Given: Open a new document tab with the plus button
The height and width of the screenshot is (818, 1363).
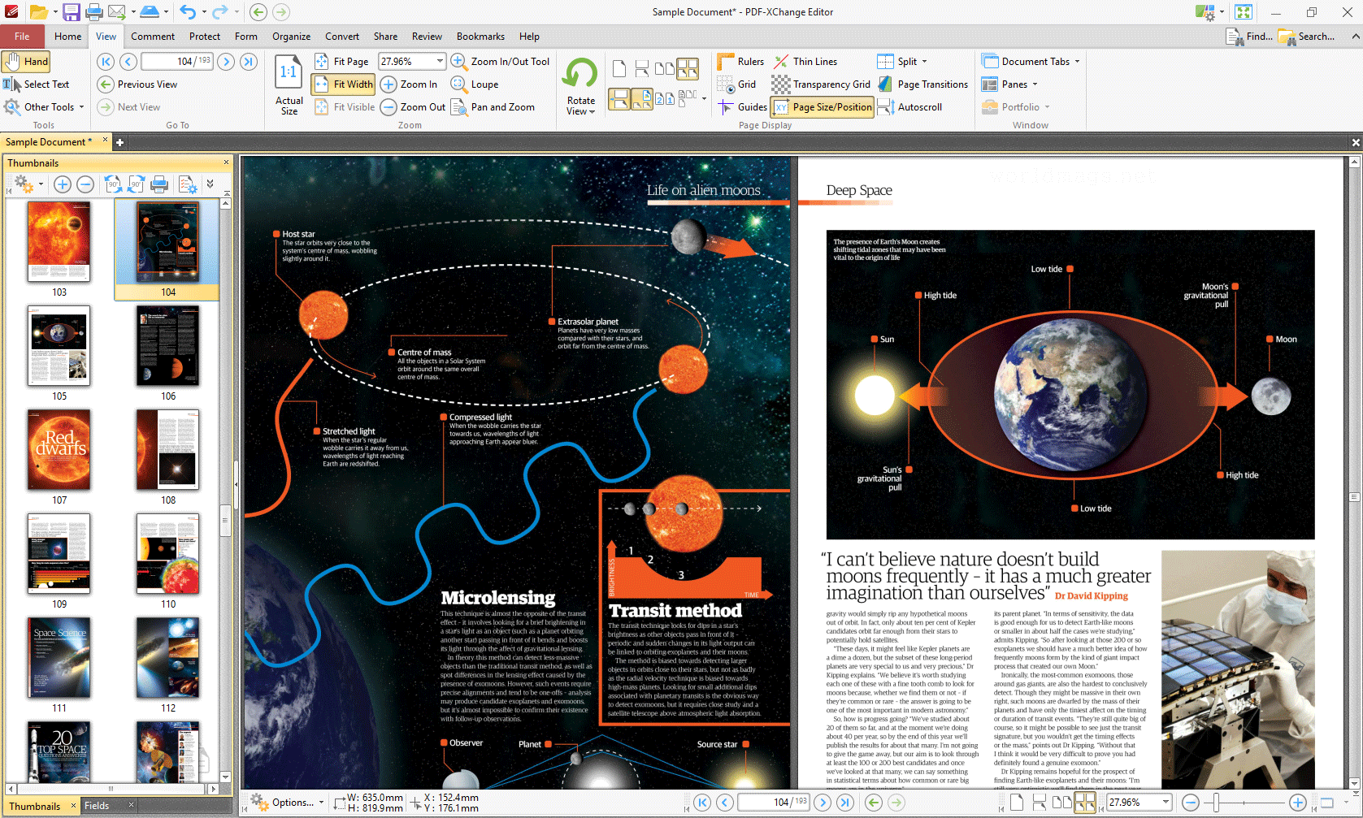Looking at the screenshot, I should (x=119, y=142).
